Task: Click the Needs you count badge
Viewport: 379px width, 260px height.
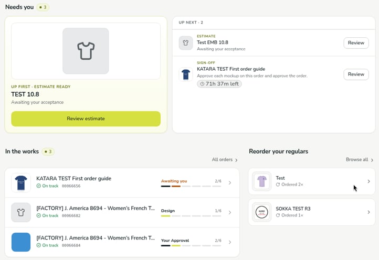Action: [x=43, y=7]
